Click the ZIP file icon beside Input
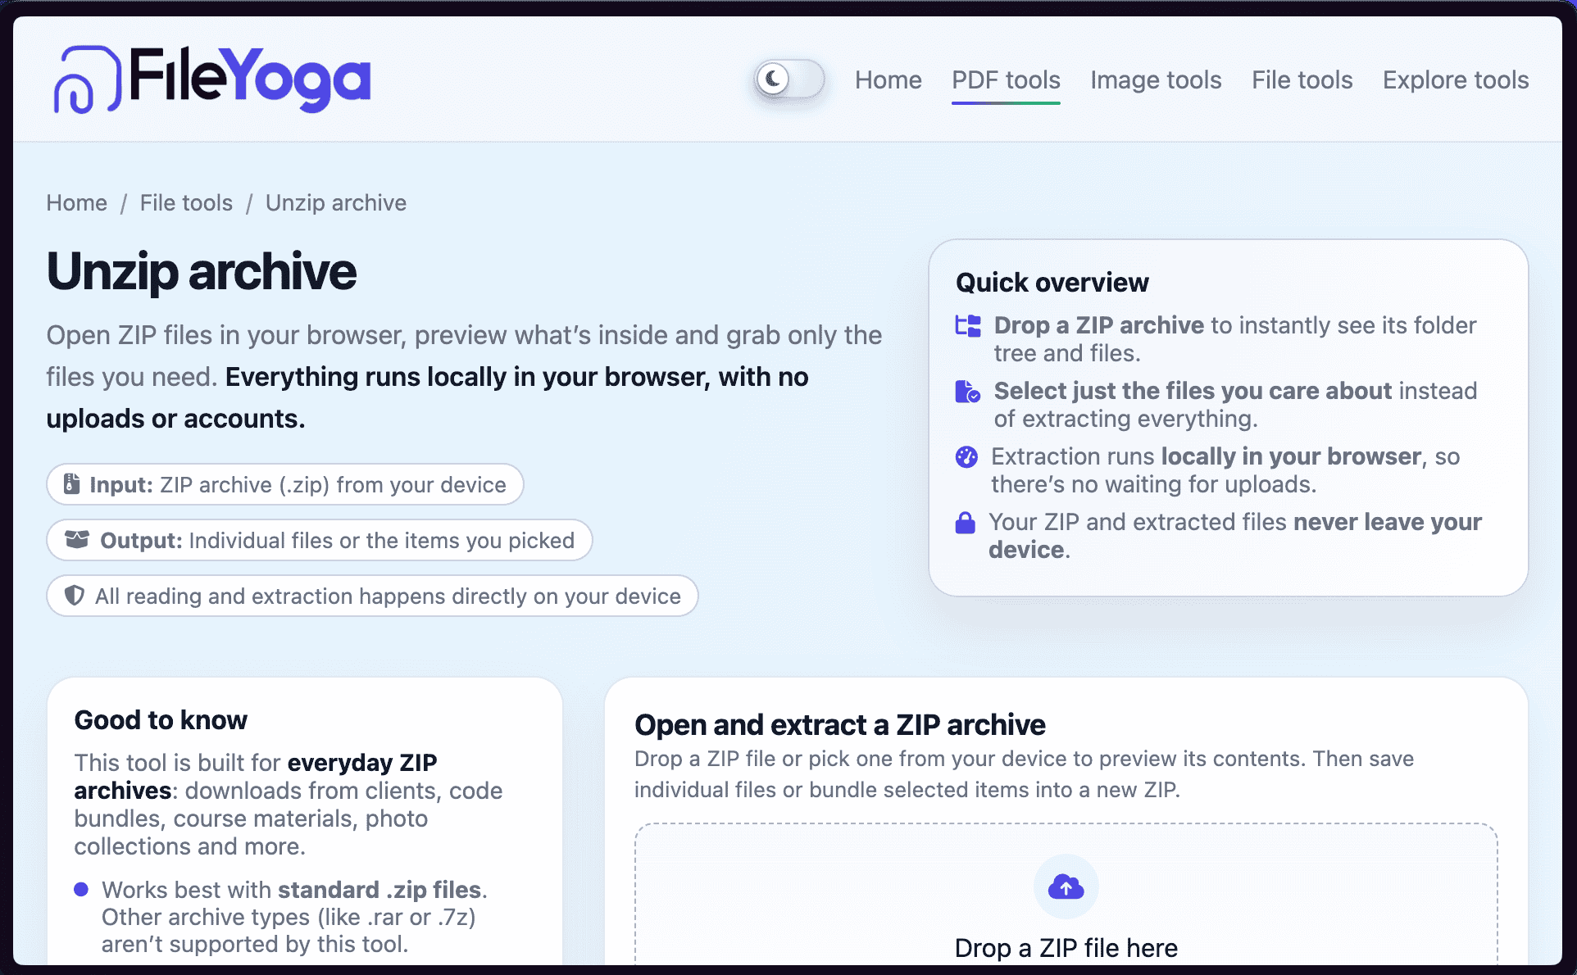The width and height of the screenshot is (1577, 975). click(x=72, y=484)
